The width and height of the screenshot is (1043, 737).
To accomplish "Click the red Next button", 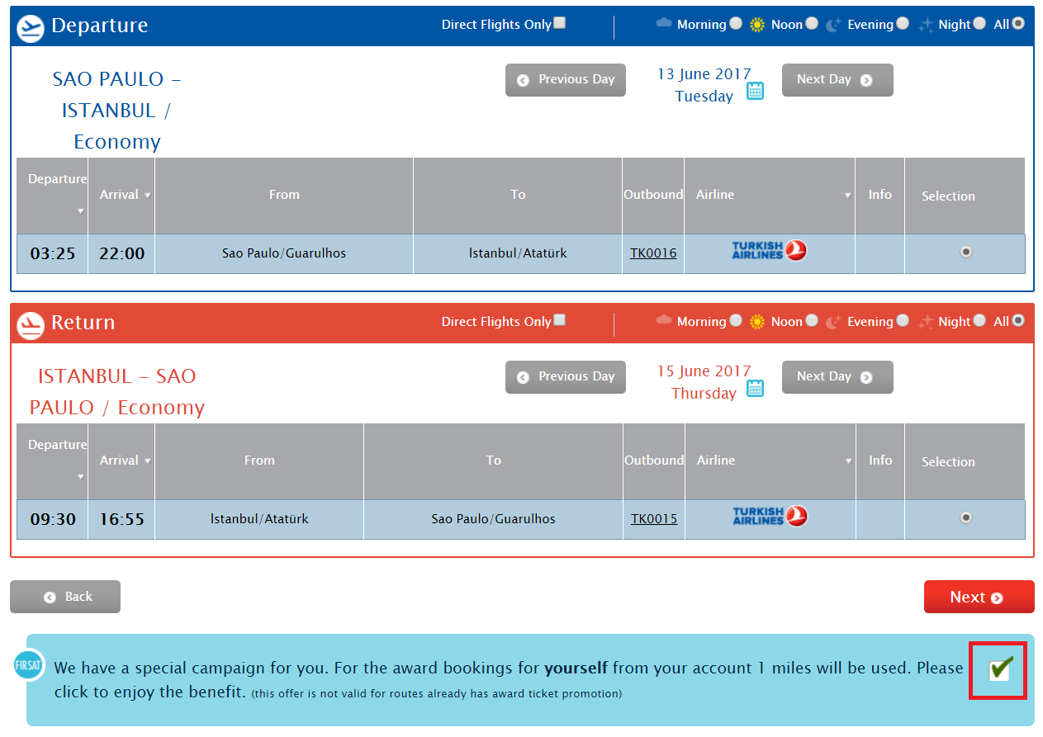I will pos(979,597).
